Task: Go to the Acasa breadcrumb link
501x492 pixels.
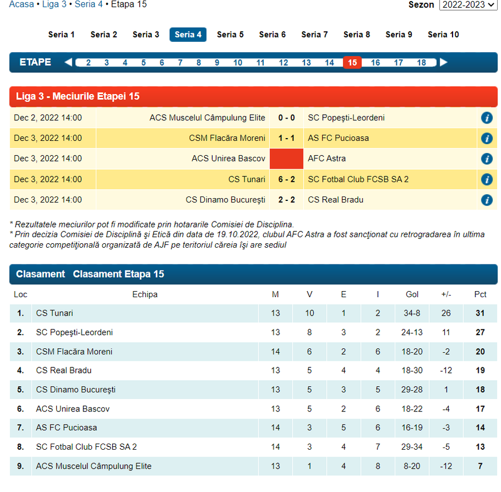Action: point(21,4)
